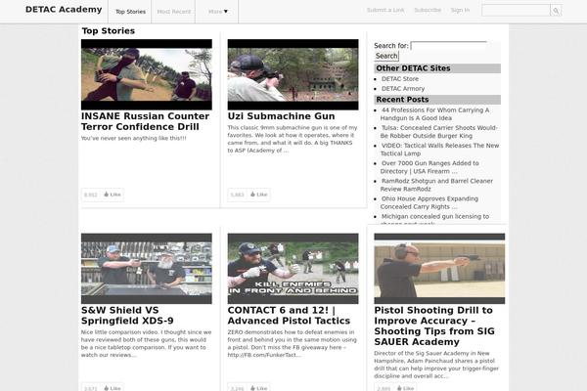
Task: Open Over 7000 Gun Ranges post
Action: (x=429, y=167)
